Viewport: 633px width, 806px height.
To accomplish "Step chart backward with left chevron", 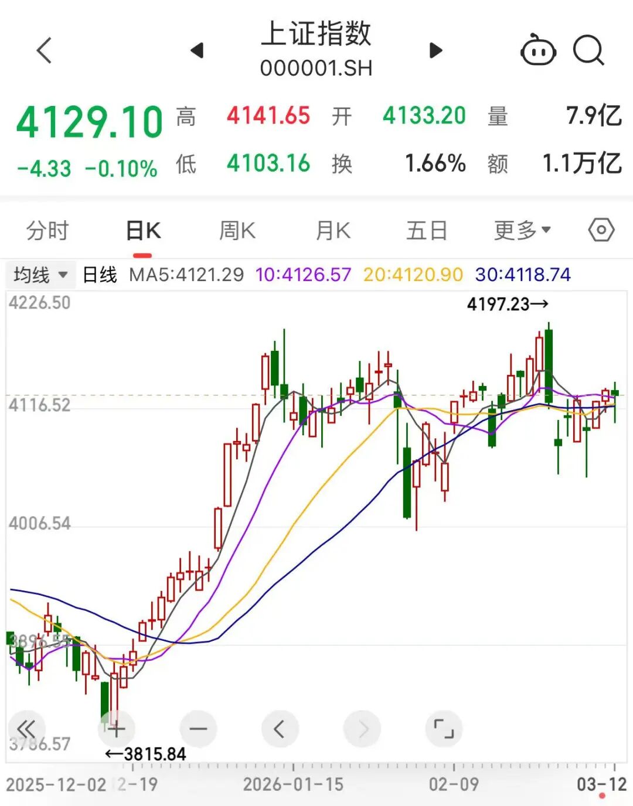I will pos(280,728).
